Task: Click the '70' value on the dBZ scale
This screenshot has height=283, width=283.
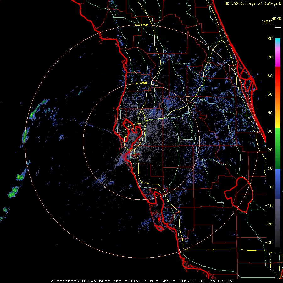Action: coord(270,57)
